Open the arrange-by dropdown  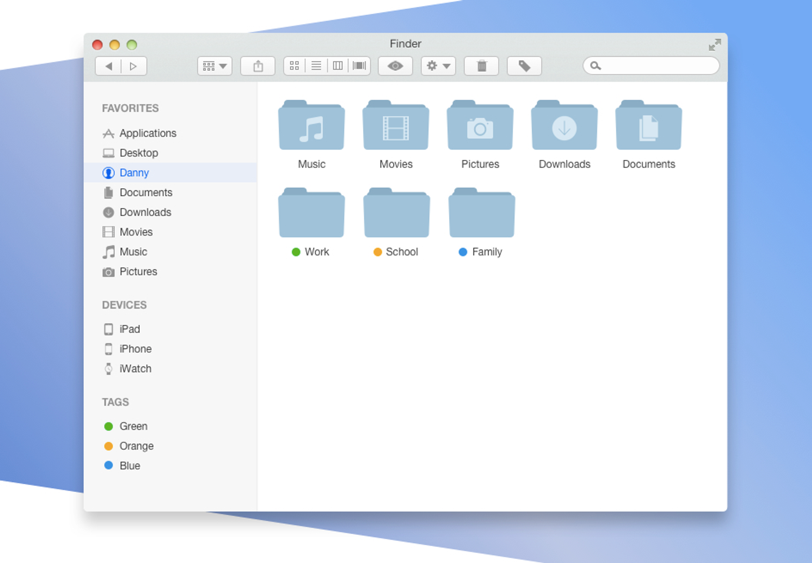coord(215,66)
